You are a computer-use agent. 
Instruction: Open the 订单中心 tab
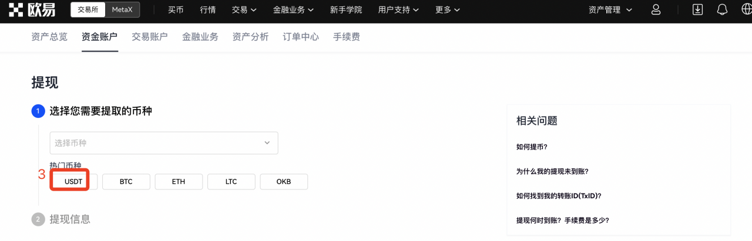[x=301, y=37]
